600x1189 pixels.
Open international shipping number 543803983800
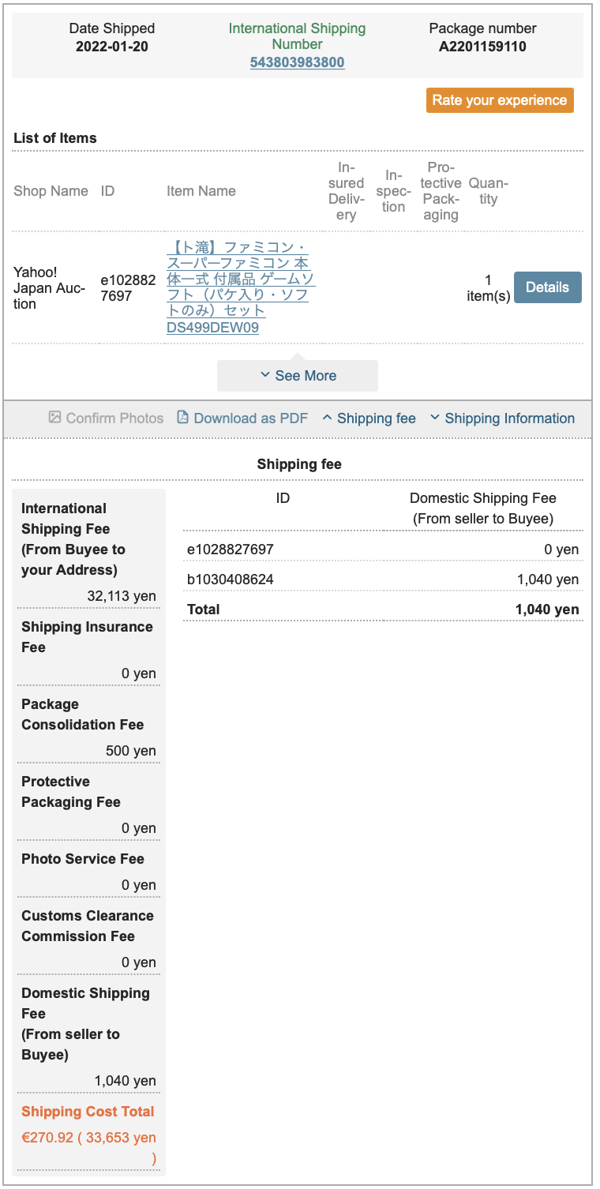297,62
